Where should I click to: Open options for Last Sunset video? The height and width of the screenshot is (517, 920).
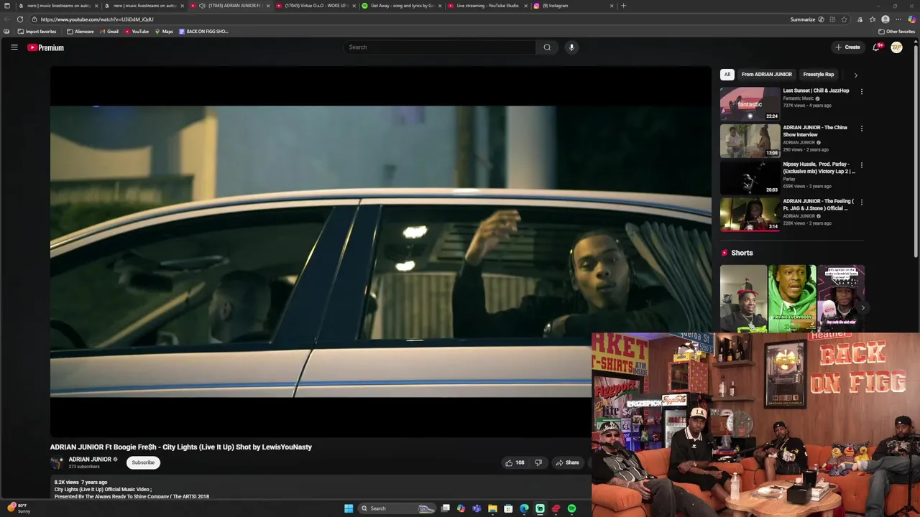861,92
